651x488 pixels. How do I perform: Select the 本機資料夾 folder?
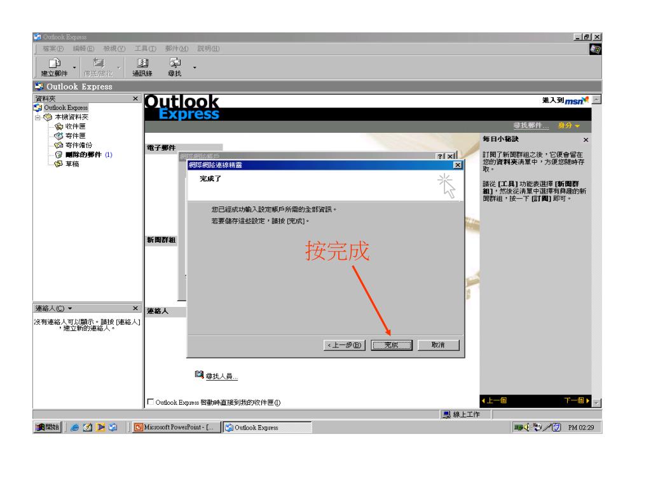[x=71, y=117]
